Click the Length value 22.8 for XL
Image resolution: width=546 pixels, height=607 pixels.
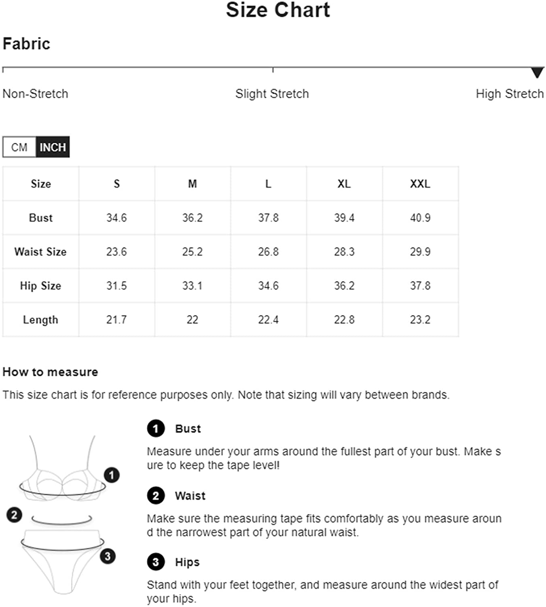(x=344, y=320)
